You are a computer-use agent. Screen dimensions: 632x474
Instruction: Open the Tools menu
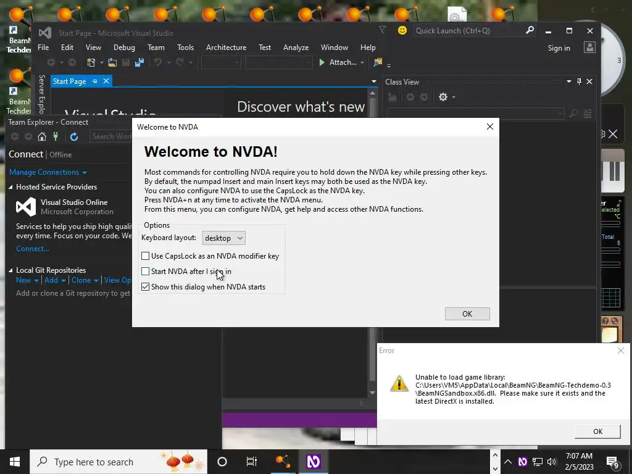point(185,48)
